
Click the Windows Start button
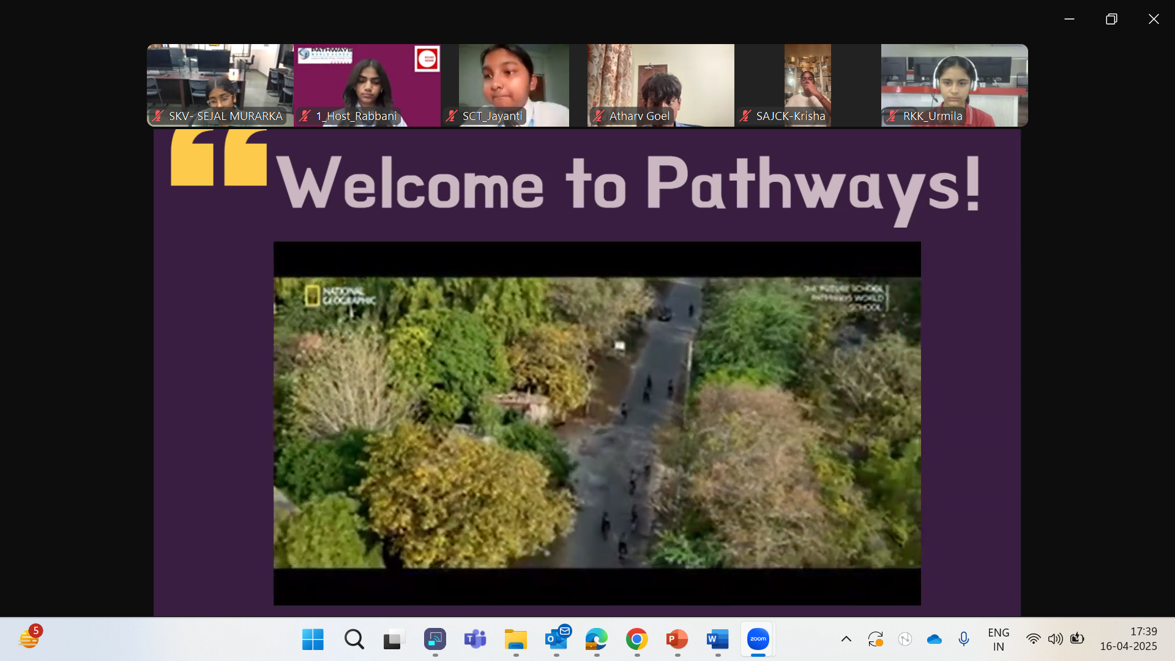[313, 639]
